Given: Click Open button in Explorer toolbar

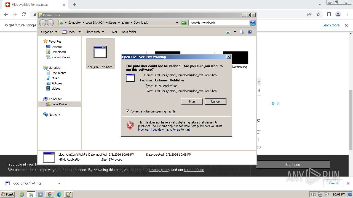Looking at the screenshot, I should point(68,32).
